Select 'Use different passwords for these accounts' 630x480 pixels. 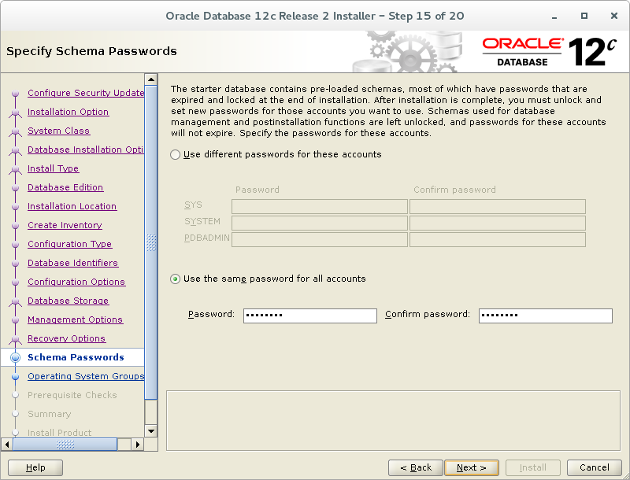pos(175,154)
